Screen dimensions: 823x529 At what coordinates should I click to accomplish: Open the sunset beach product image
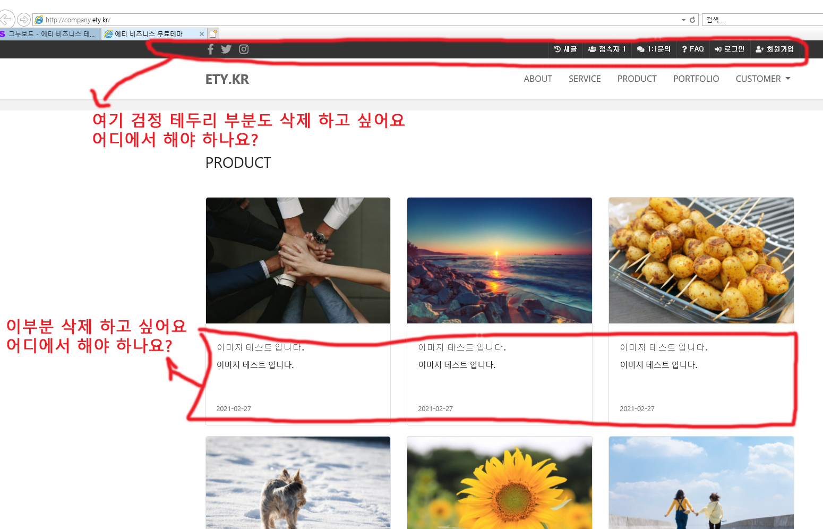[x=500, y=260]
